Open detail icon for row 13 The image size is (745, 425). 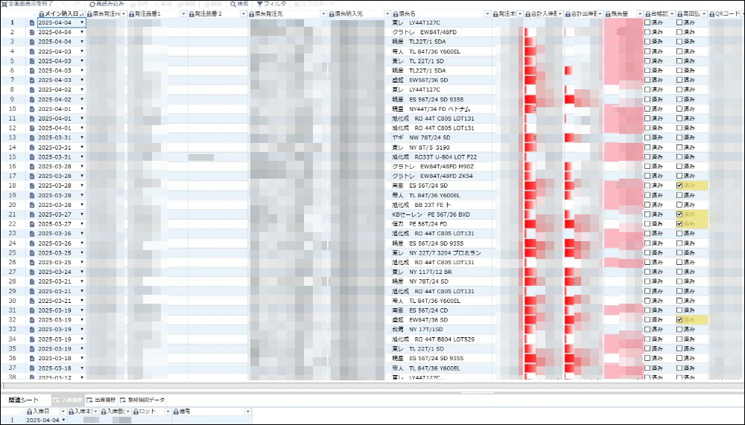click(x=32, y=138)
